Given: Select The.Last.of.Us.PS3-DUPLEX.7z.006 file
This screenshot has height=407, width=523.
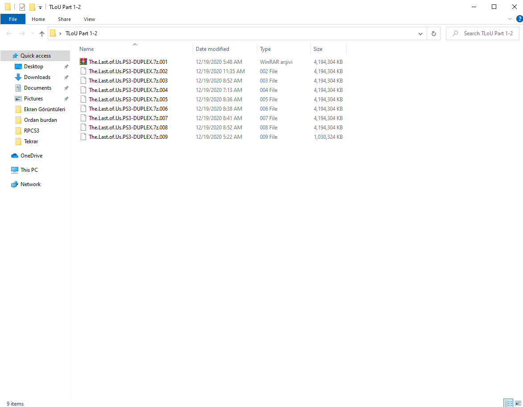Looking at the screenshot, I should pyautogui.click(x=128, y=108).
